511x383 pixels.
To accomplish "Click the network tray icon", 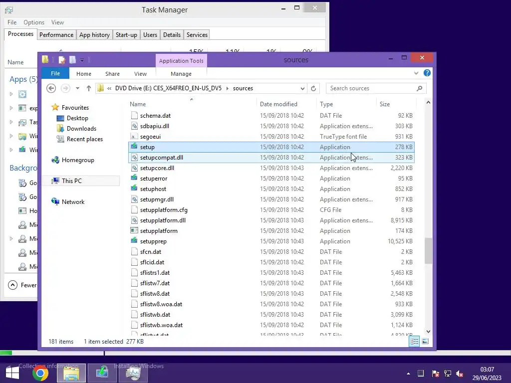I will pyautogui.click(x=448, y=374).
